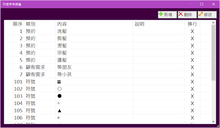
Task: Click the 刪除 delete button
Action: click(187, 14)
